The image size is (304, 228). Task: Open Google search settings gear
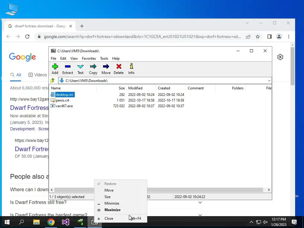point(280,57)
